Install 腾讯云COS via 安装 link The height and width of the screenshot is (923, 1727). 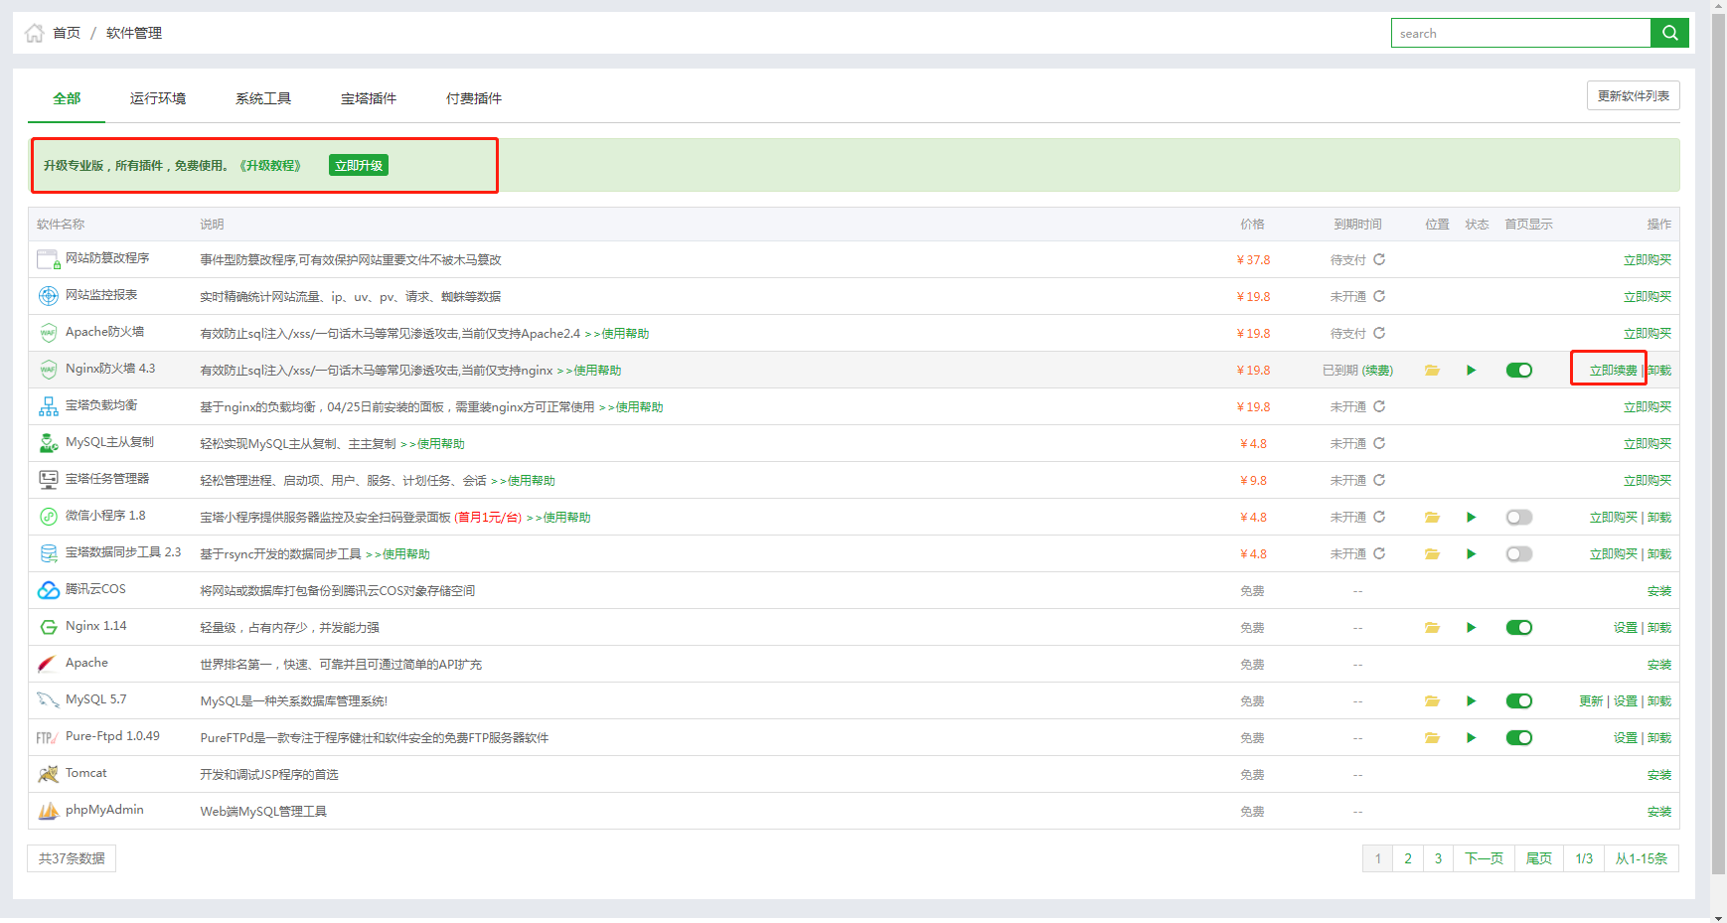(1659, 590)
